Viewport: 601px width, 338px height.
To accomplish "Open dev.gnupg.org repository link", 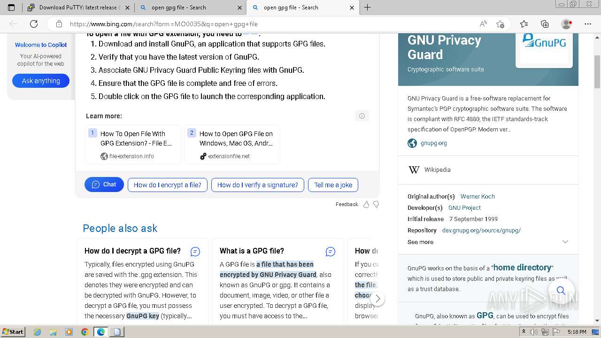I will (481, 230).
